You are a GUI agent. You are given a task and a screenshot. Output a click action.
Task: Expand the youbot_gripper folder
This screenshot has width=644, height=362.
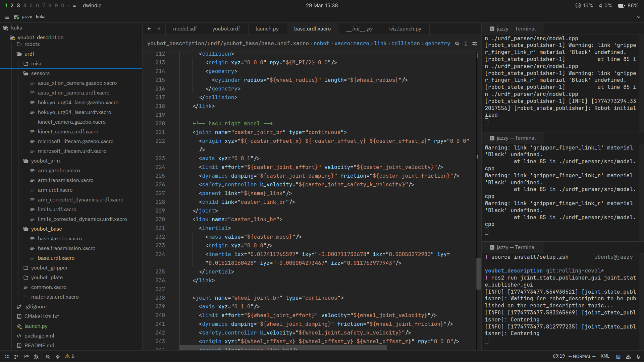tap(49, 268)
